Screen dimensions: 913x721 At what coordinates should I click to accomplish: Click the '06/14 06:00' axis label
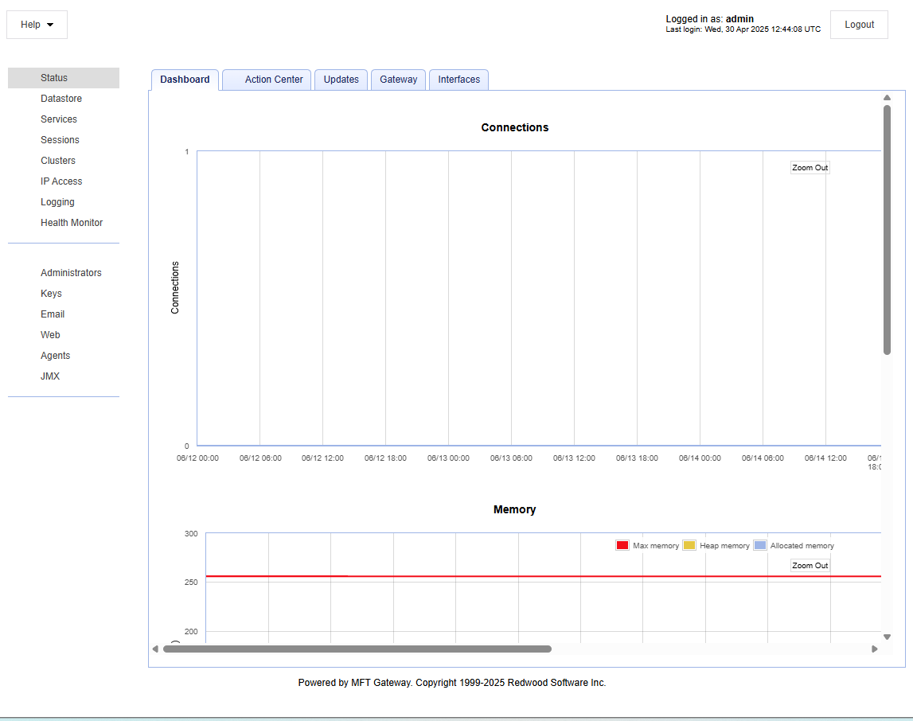coord(763,458)
